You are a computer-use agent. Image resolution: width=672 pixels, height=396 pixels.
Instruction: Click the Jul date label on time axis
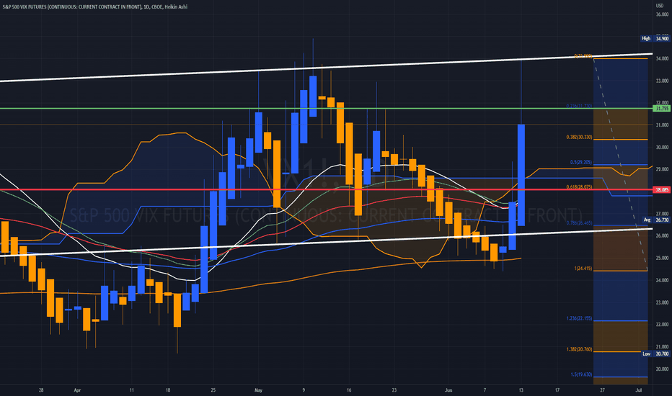coord(639,390)
